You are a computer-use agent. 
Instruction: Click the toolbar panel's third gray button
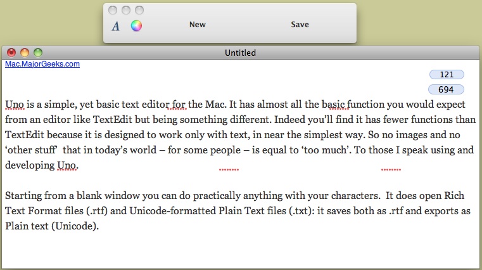(x=139, y=10)
